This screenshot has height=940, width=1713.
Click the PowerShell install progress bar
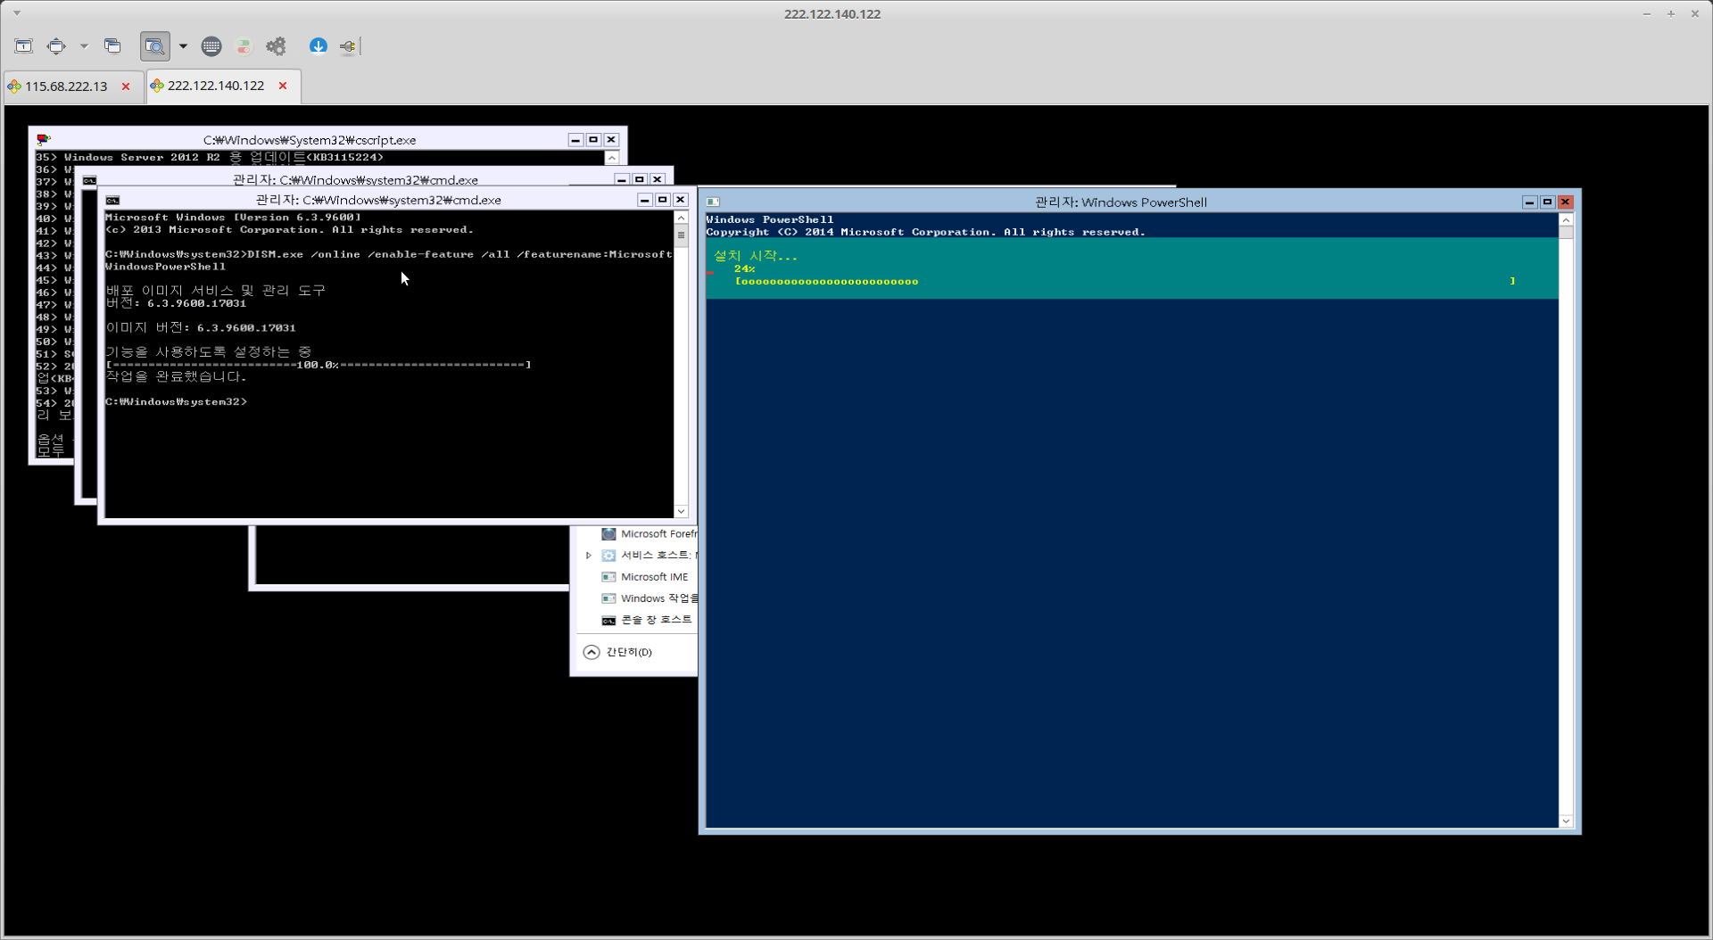point(1124,282)
